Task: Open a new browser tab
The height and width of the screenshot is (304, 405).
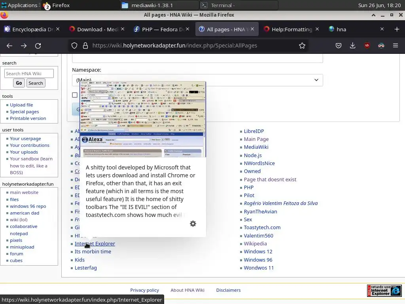Action: 397,29
